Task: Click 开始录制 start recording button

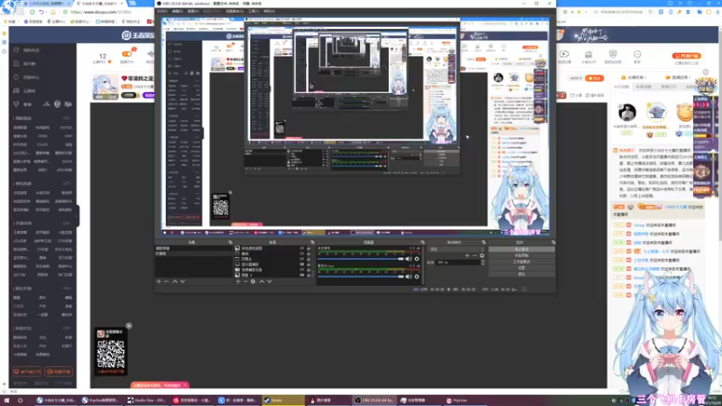Action: point(522,255)
